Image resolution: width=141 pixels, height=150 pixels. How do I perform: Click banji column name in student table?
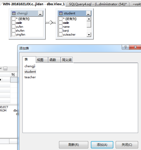[66, 31]
